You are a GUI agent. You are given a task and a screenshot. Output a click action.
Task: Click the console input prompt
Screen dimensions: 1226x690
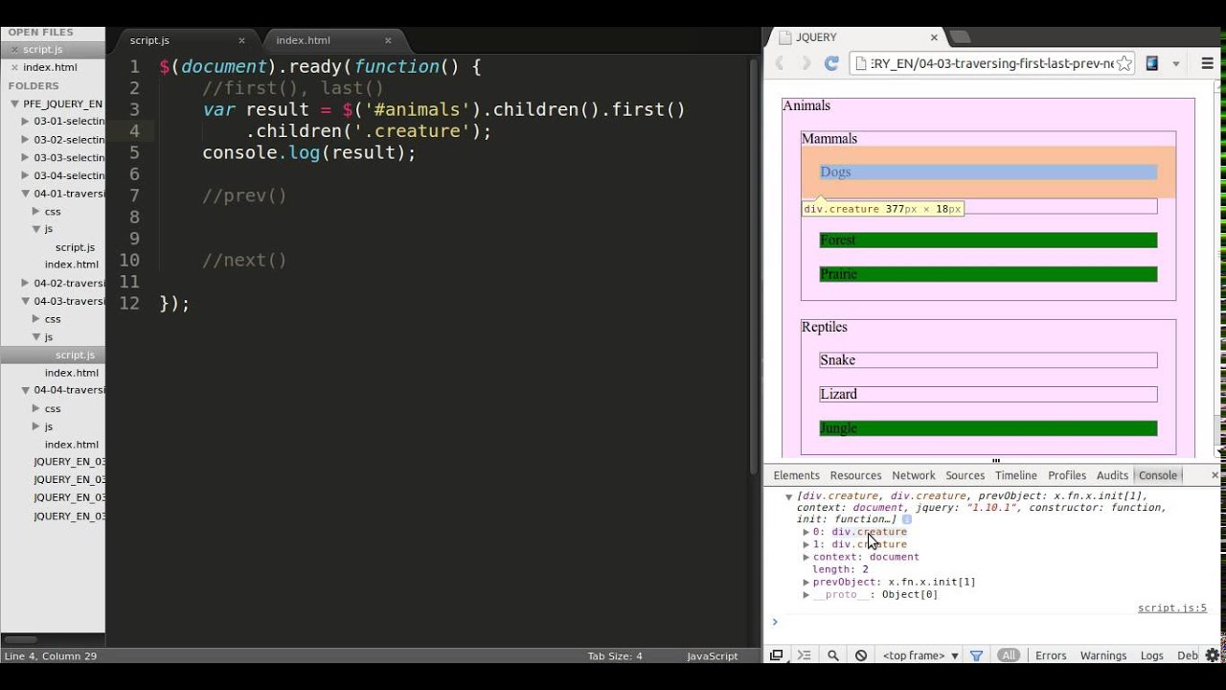pos(994,622)
